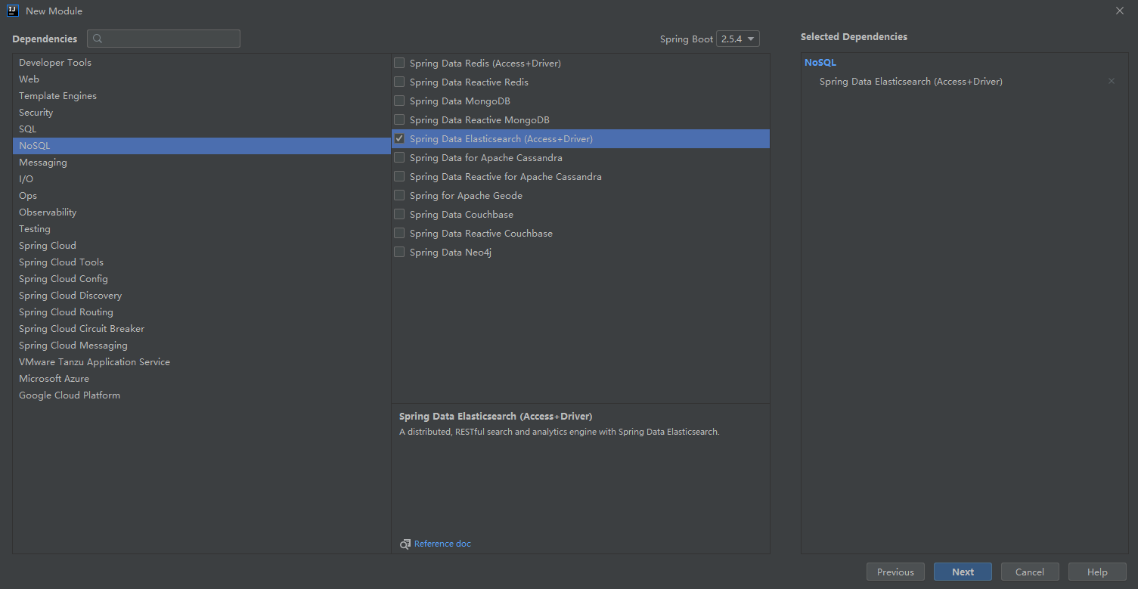
Task: Remove Spring Data Elasticsearch from Selected Dependencies
Action: click(1112, 81)
